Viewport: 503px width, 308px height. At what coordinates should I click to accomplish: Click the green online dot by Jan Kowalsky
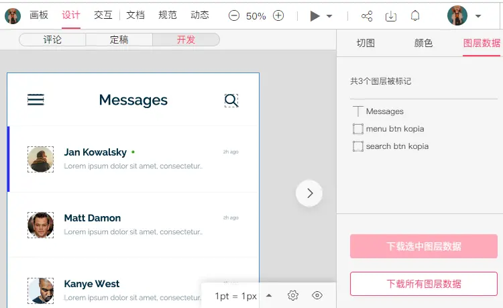click(133, 152)
